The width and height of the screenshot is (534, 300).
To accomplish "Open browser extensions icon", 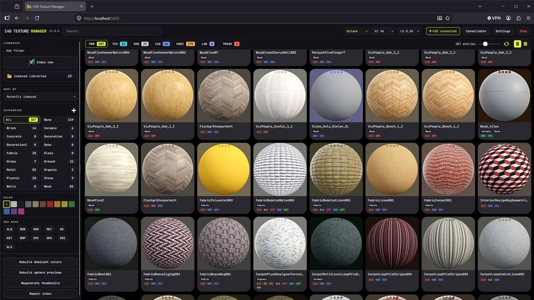I will point(519,18).
